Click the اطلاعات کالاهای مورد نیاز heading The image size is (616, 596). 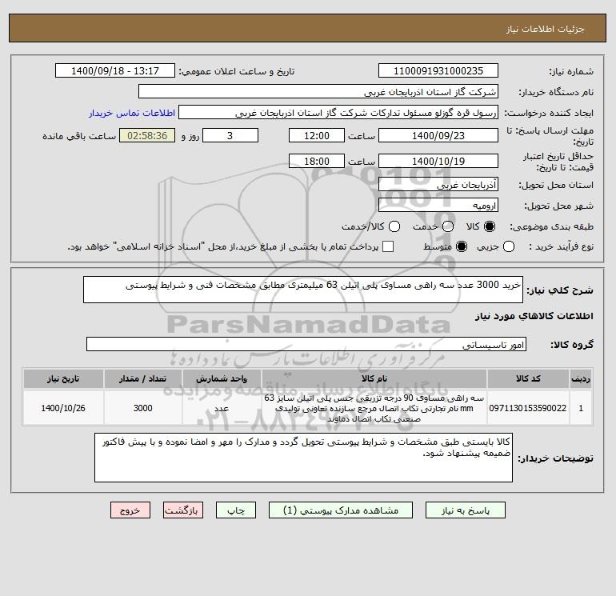[x=534, y=316]
